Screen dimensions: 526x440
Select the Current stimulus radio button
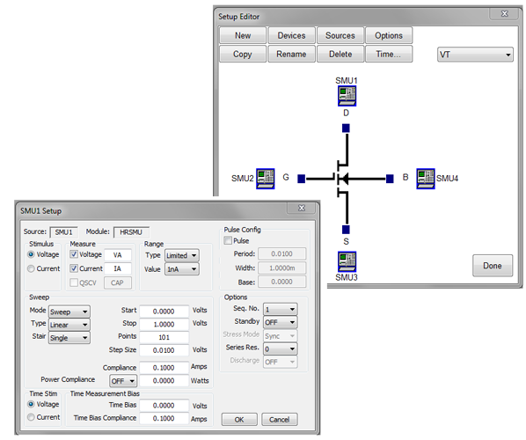[31, 268]
